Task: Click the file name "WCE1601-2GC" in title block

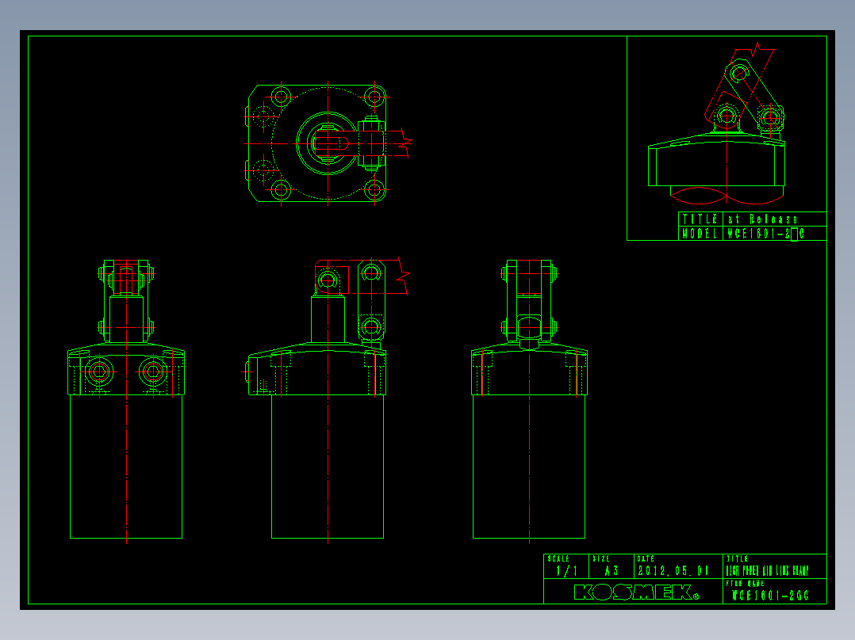Action: 770,596
